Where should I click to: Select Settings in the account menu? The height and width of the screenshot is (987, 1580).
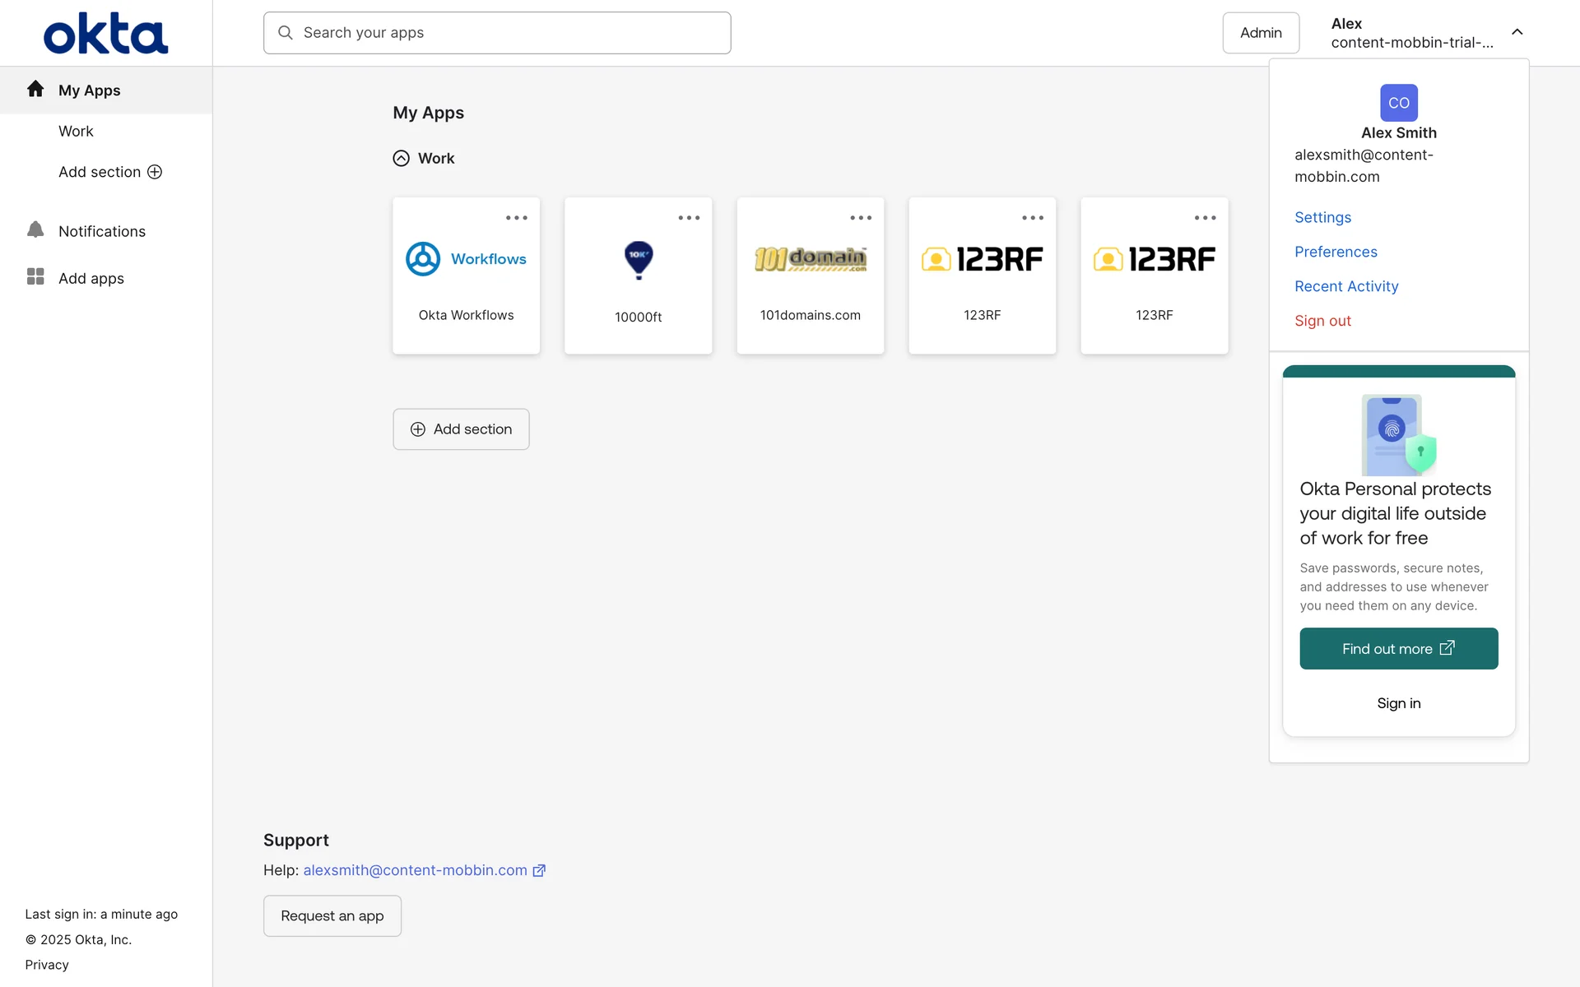[x=1322, y=217]
